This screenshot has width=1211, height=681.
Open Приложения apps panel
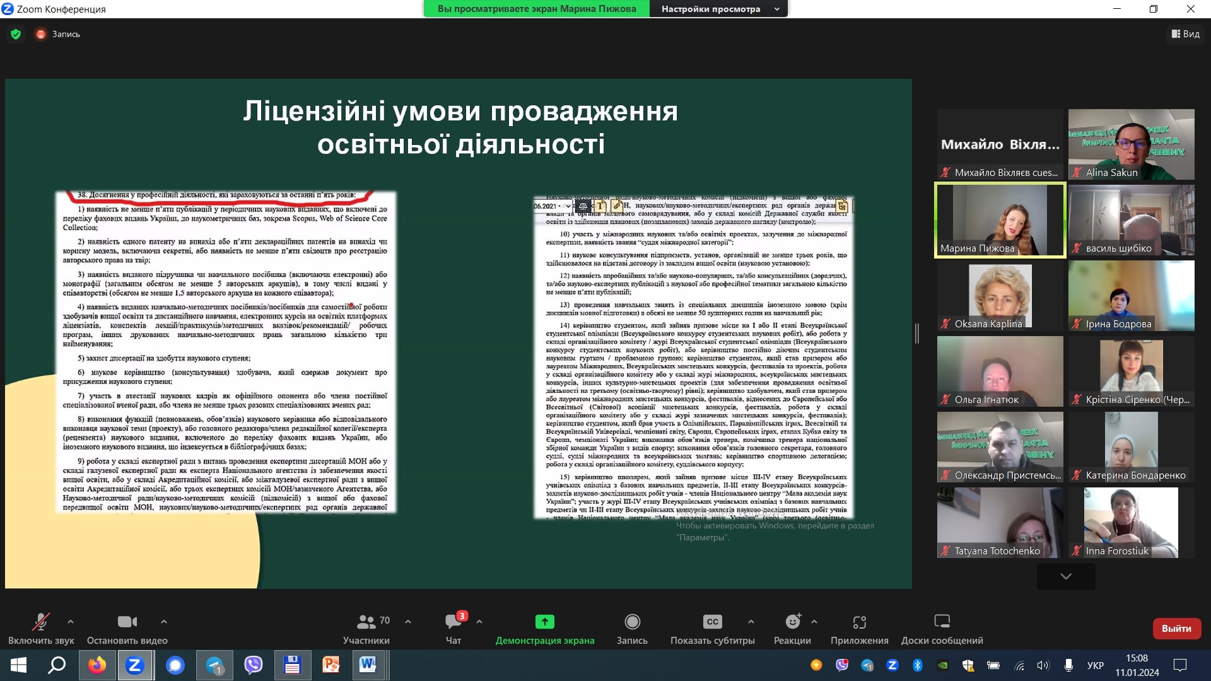[859, 629]
